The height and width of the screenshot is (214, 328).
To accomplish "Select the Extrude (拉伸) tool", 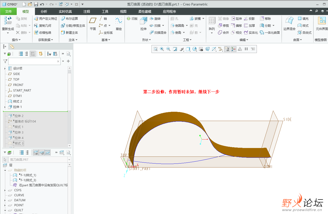I will (x=143, y=24).
